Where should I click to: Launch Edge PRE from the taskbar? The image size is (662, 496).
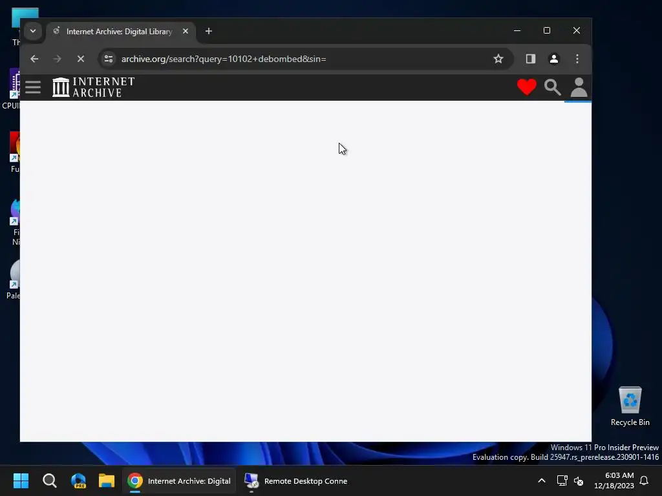coord(78,480)
